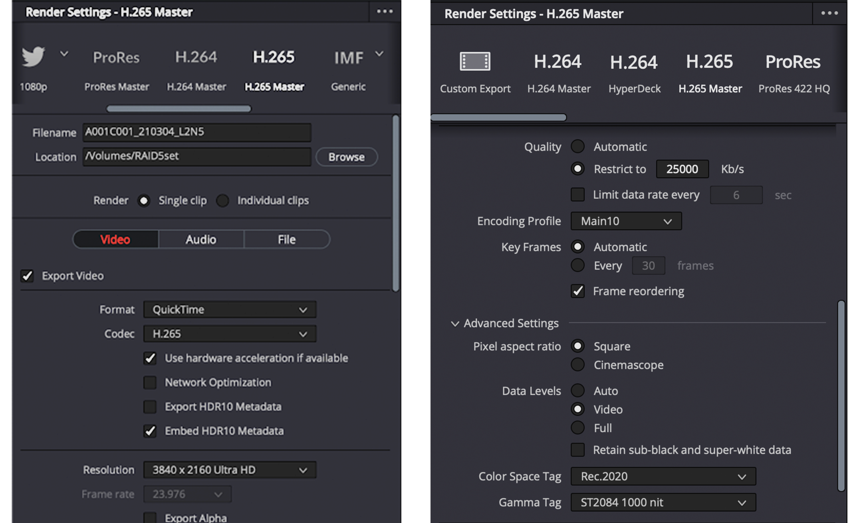This screenshot has width=861, height=523.
Task: Select the Individual clips radio button
Action: 223,200
